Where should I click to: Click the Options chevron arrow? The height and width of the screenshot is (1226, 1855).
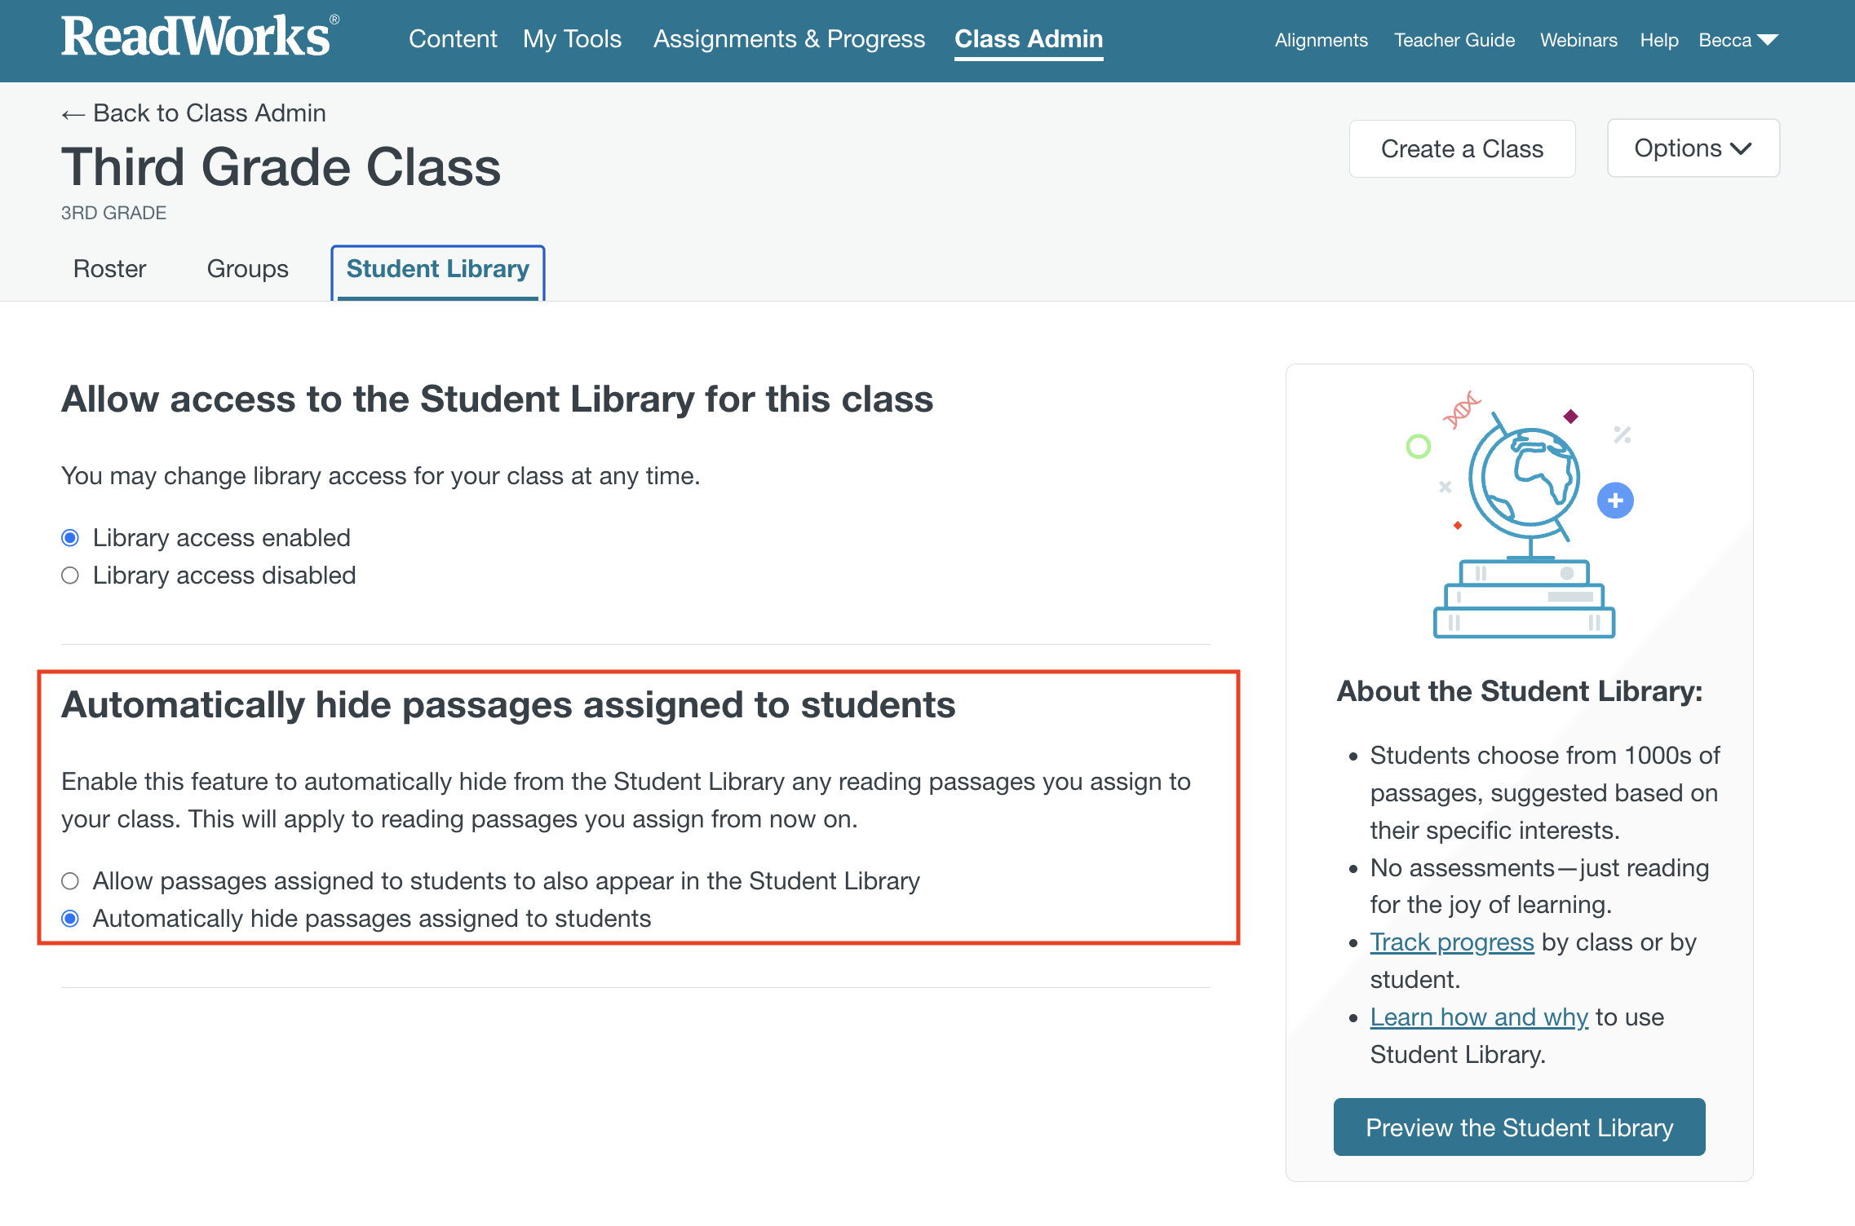click(1741, 148)
